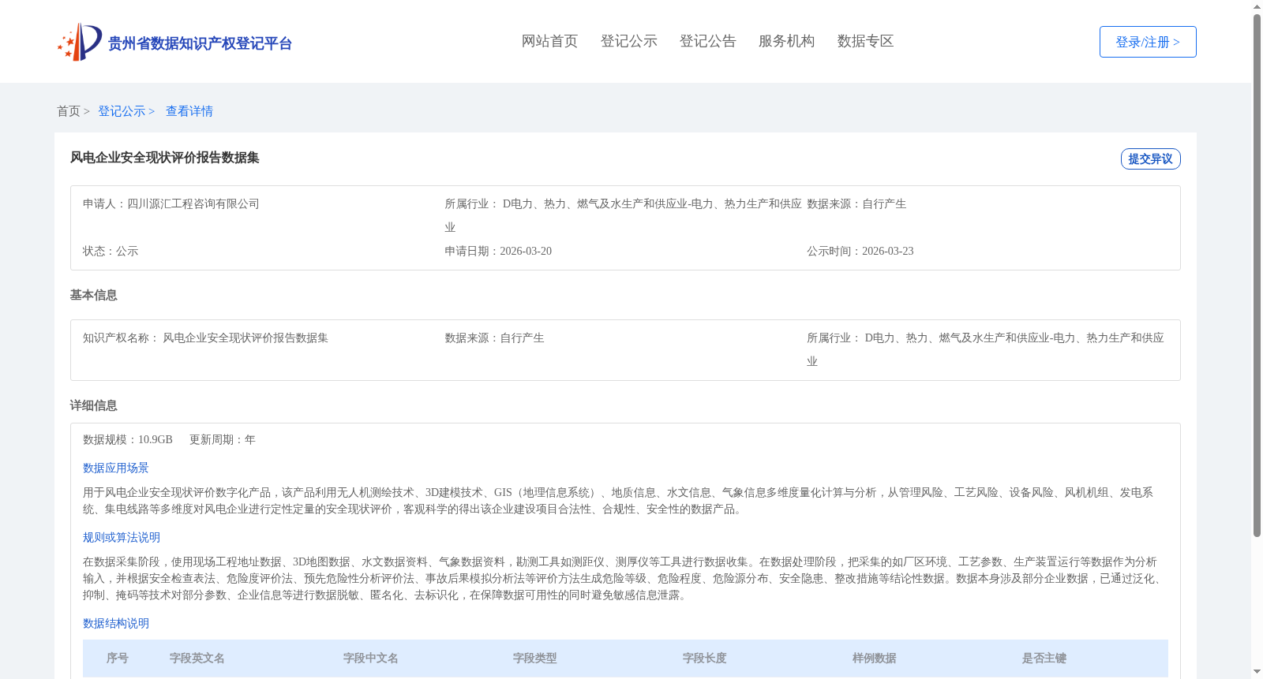The height and width of the screenshot is (679, 1263).
Task: Click the site title 贵州省数据知识产权登记平台
Action: coord(200,43)
